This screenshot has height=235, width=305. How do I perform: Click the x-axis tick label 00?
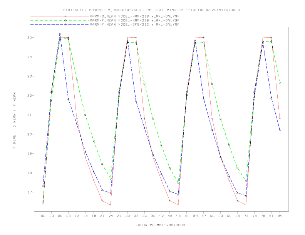click(43, 216)
